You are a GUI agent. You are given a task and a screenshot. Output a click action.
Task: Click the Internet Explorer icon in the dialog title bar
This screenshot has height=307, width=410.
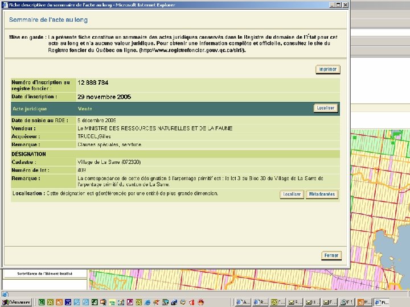coord(5,5)
